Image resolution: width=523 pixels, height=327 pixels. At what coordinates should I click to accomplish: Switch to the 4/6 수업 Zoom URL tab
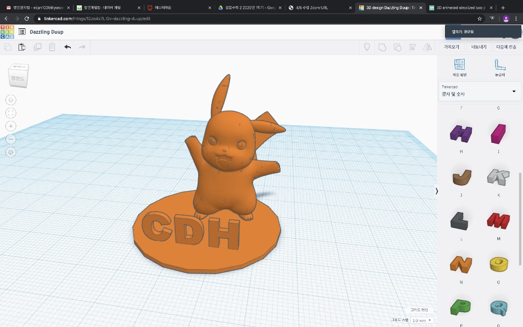tap(320, 8)
